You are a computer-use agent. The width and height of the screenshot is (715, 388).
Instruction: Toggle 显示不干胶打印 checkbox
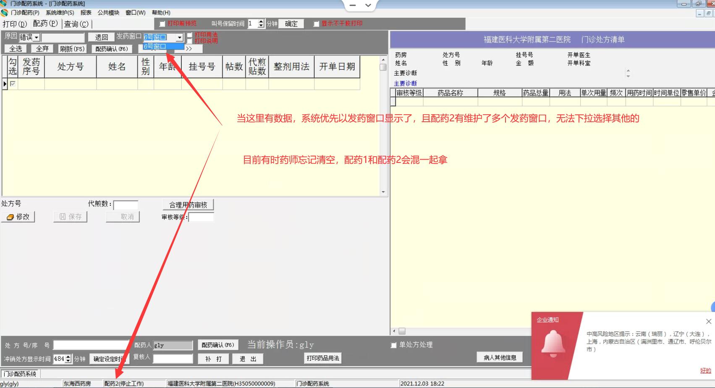click(316, 24)
